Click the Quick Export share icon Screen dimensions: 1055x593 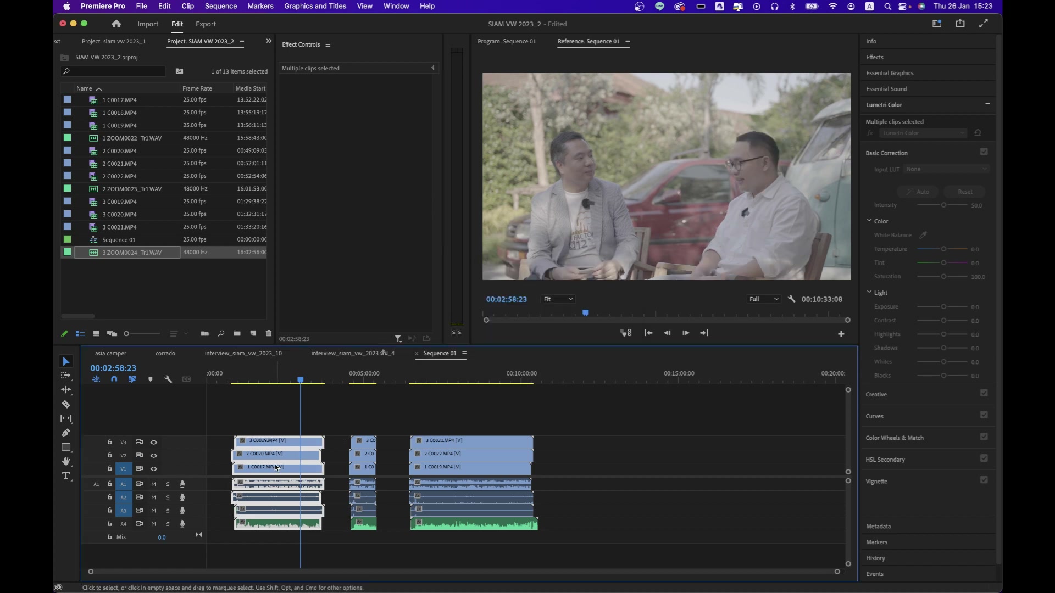[x=960, y=24]
